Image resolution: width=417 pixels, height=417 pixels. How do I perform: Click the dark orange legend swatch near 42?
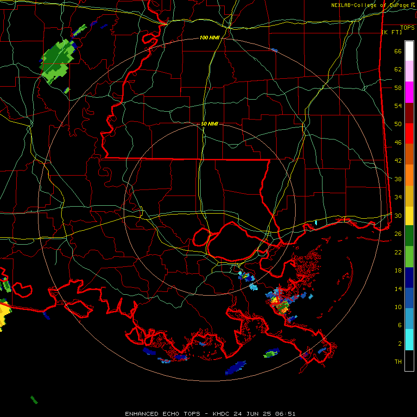point(409,154)
